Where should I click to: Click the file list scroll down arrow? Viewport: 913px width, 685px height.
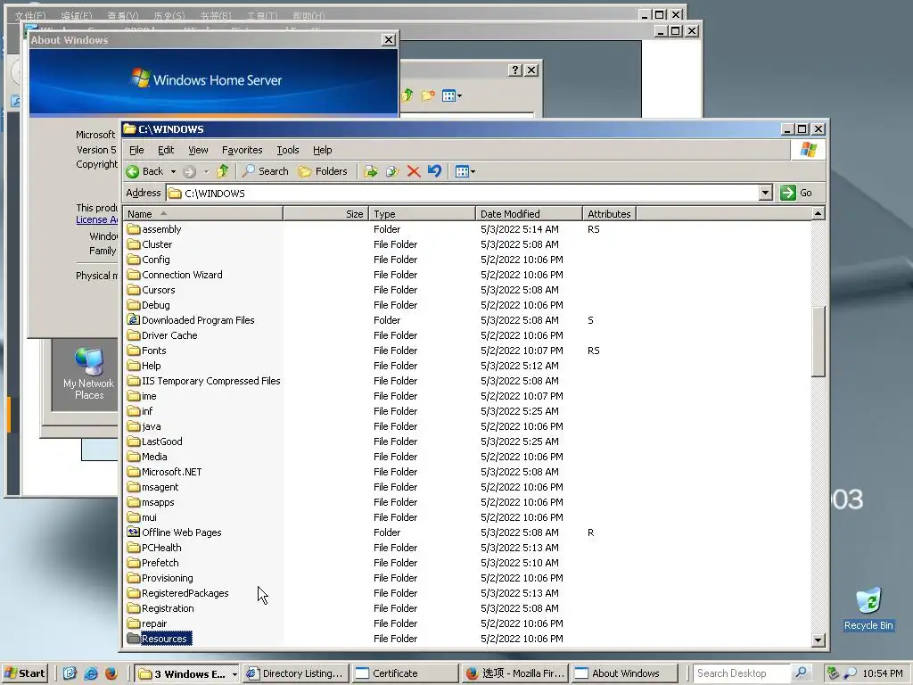(818, 640)
